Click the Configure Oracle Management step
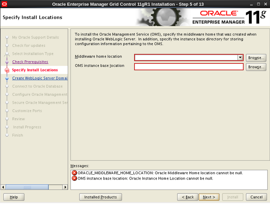The height and width of the screenshot is (205, 270). click(40, 95)
